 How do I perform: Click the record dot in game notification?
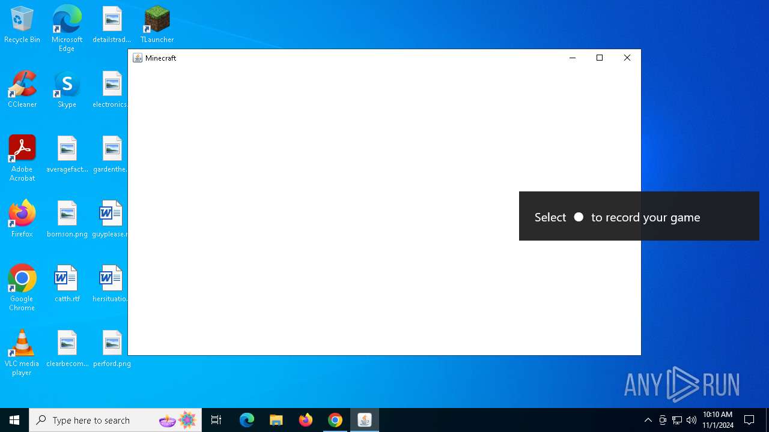pyautogui.click(x=579, y=217)
